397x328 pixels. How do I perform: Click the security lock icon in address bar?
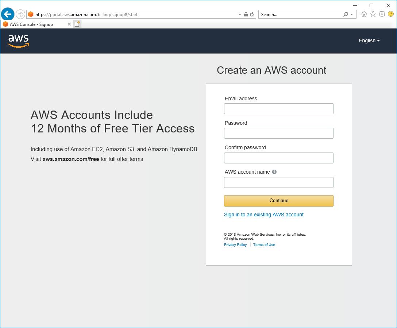click(246, 14)
